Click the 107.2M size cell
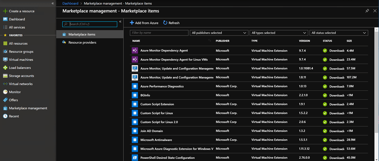 pyautogui.click(x=351, y=77)
